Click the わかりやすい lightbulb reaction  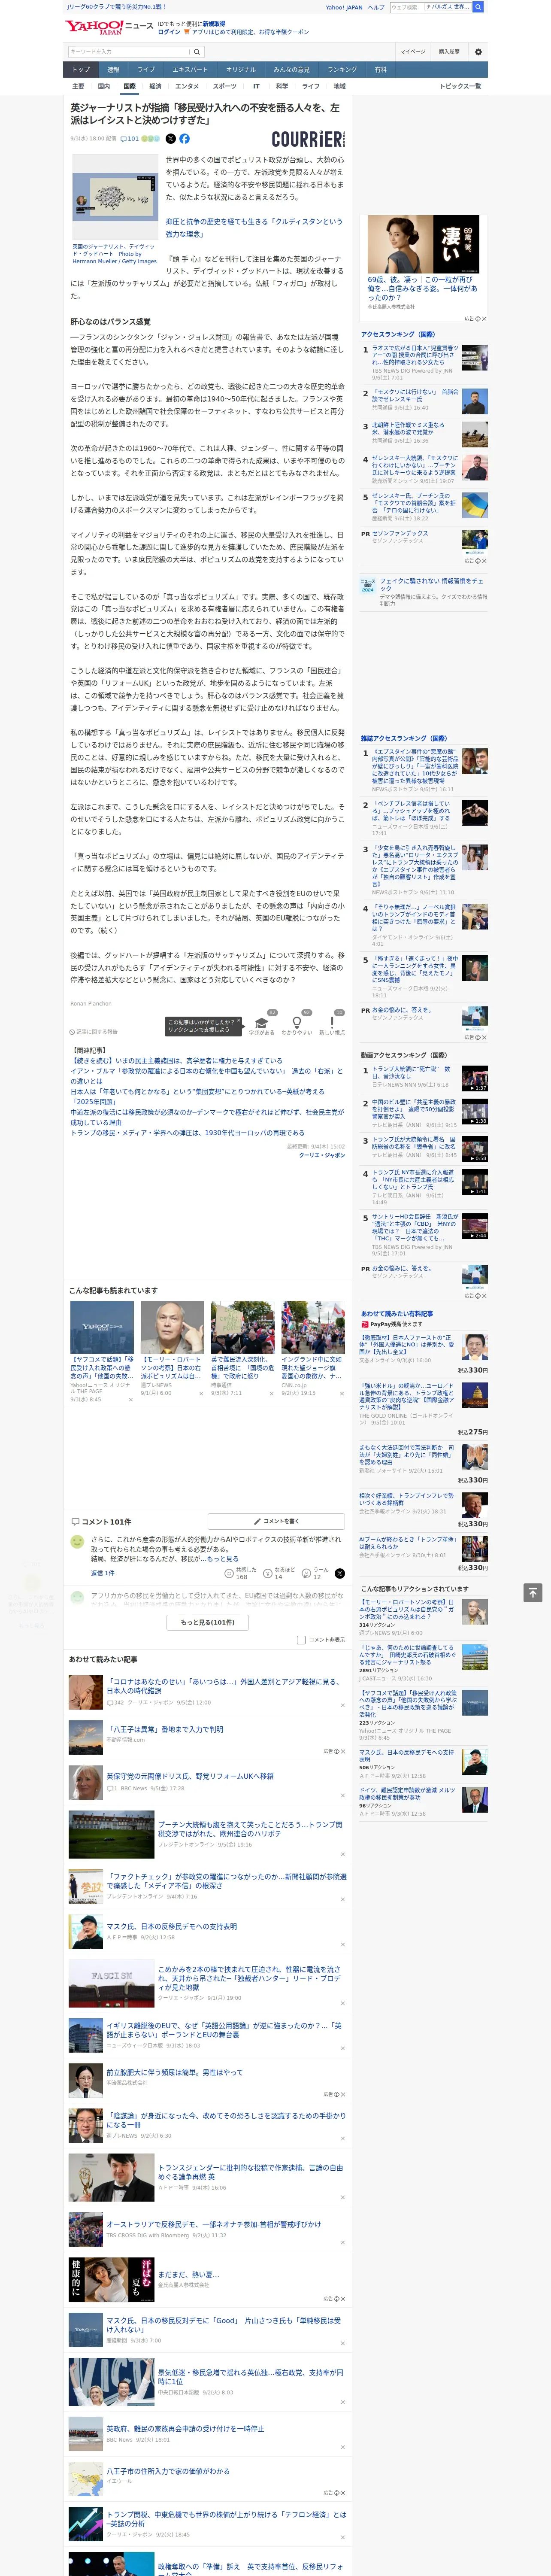click(296, 1025)
